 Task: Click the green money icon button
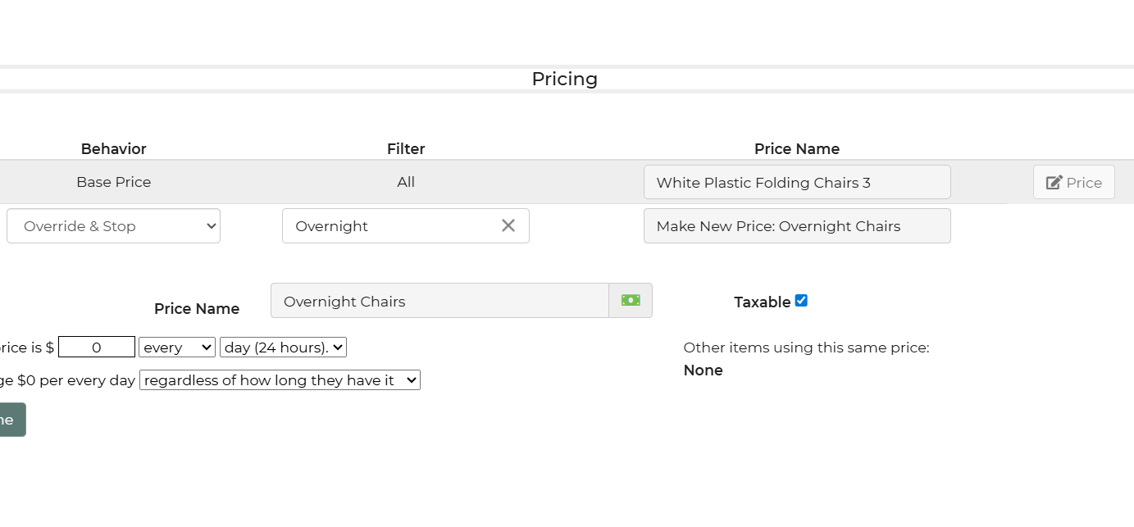coord(631,301)
